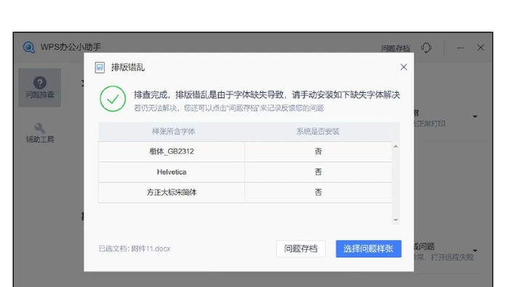Select the 方正大标宋简体 font row
This screenshot has height=287, width=509.
point(245,193)
